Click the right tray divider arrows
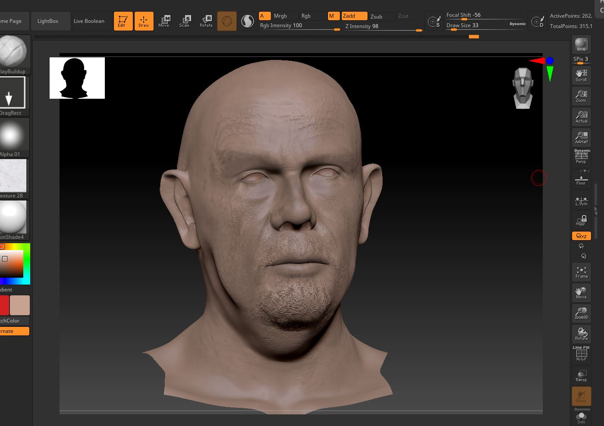604x426 pixels. pos(596,211)
